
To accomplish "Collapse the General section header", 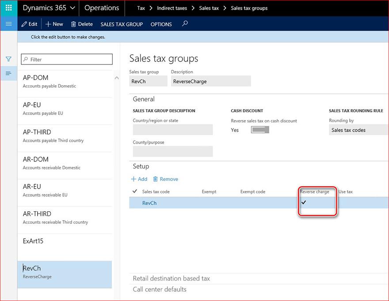I will 144,99.
